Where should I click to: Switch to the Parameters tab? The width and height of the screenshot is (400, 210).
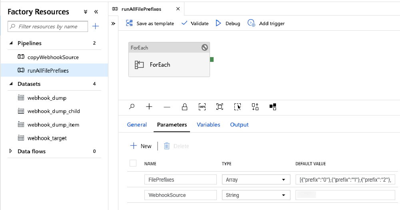172,125
